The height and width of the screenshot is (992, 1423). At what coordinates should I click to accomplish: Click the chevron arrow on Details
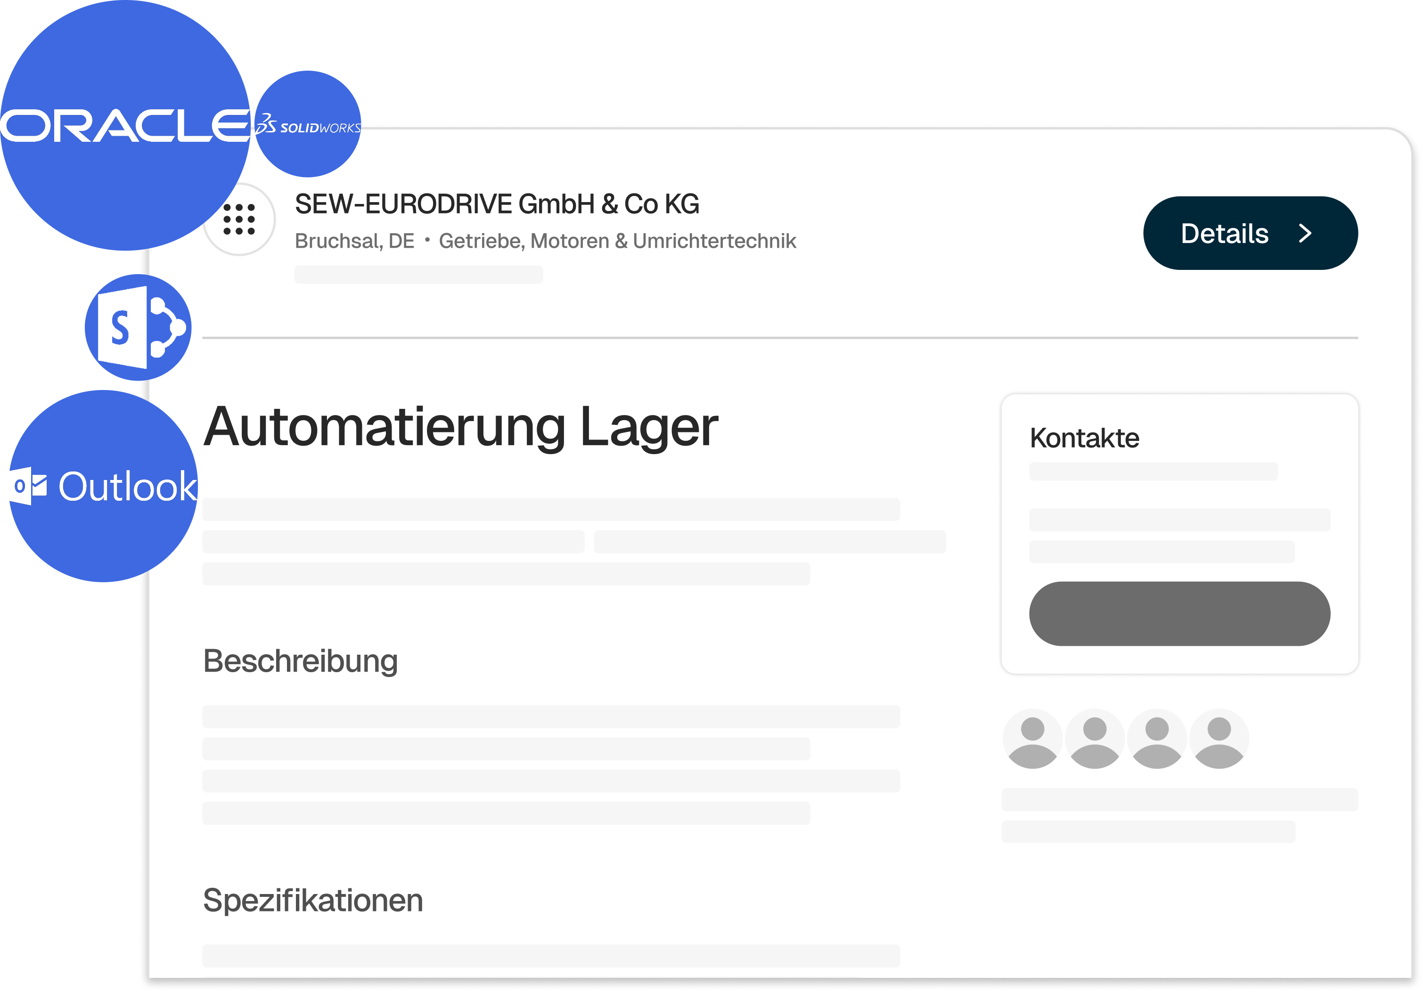[x=1305, y=234]
